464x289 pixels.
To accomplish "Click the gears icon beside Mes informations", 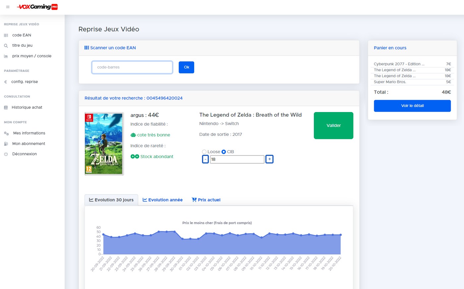I will click(x=6, y=133).
